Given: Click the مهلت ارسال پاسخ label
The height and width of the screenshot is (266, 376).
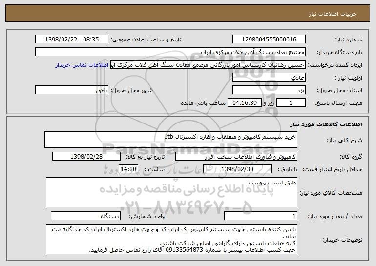Looking at the screenshot, I should coord(338,103).
